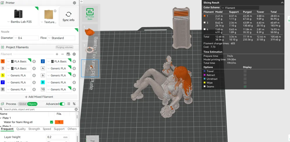
Task: Switch to the Speed tab
Action: pyautogui.click(x=47, y=129)
